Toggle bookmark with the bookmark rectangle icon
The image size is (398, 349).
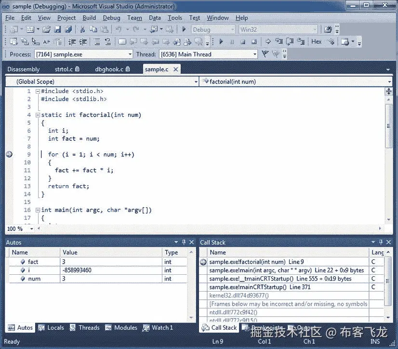(x=122, y=41)
